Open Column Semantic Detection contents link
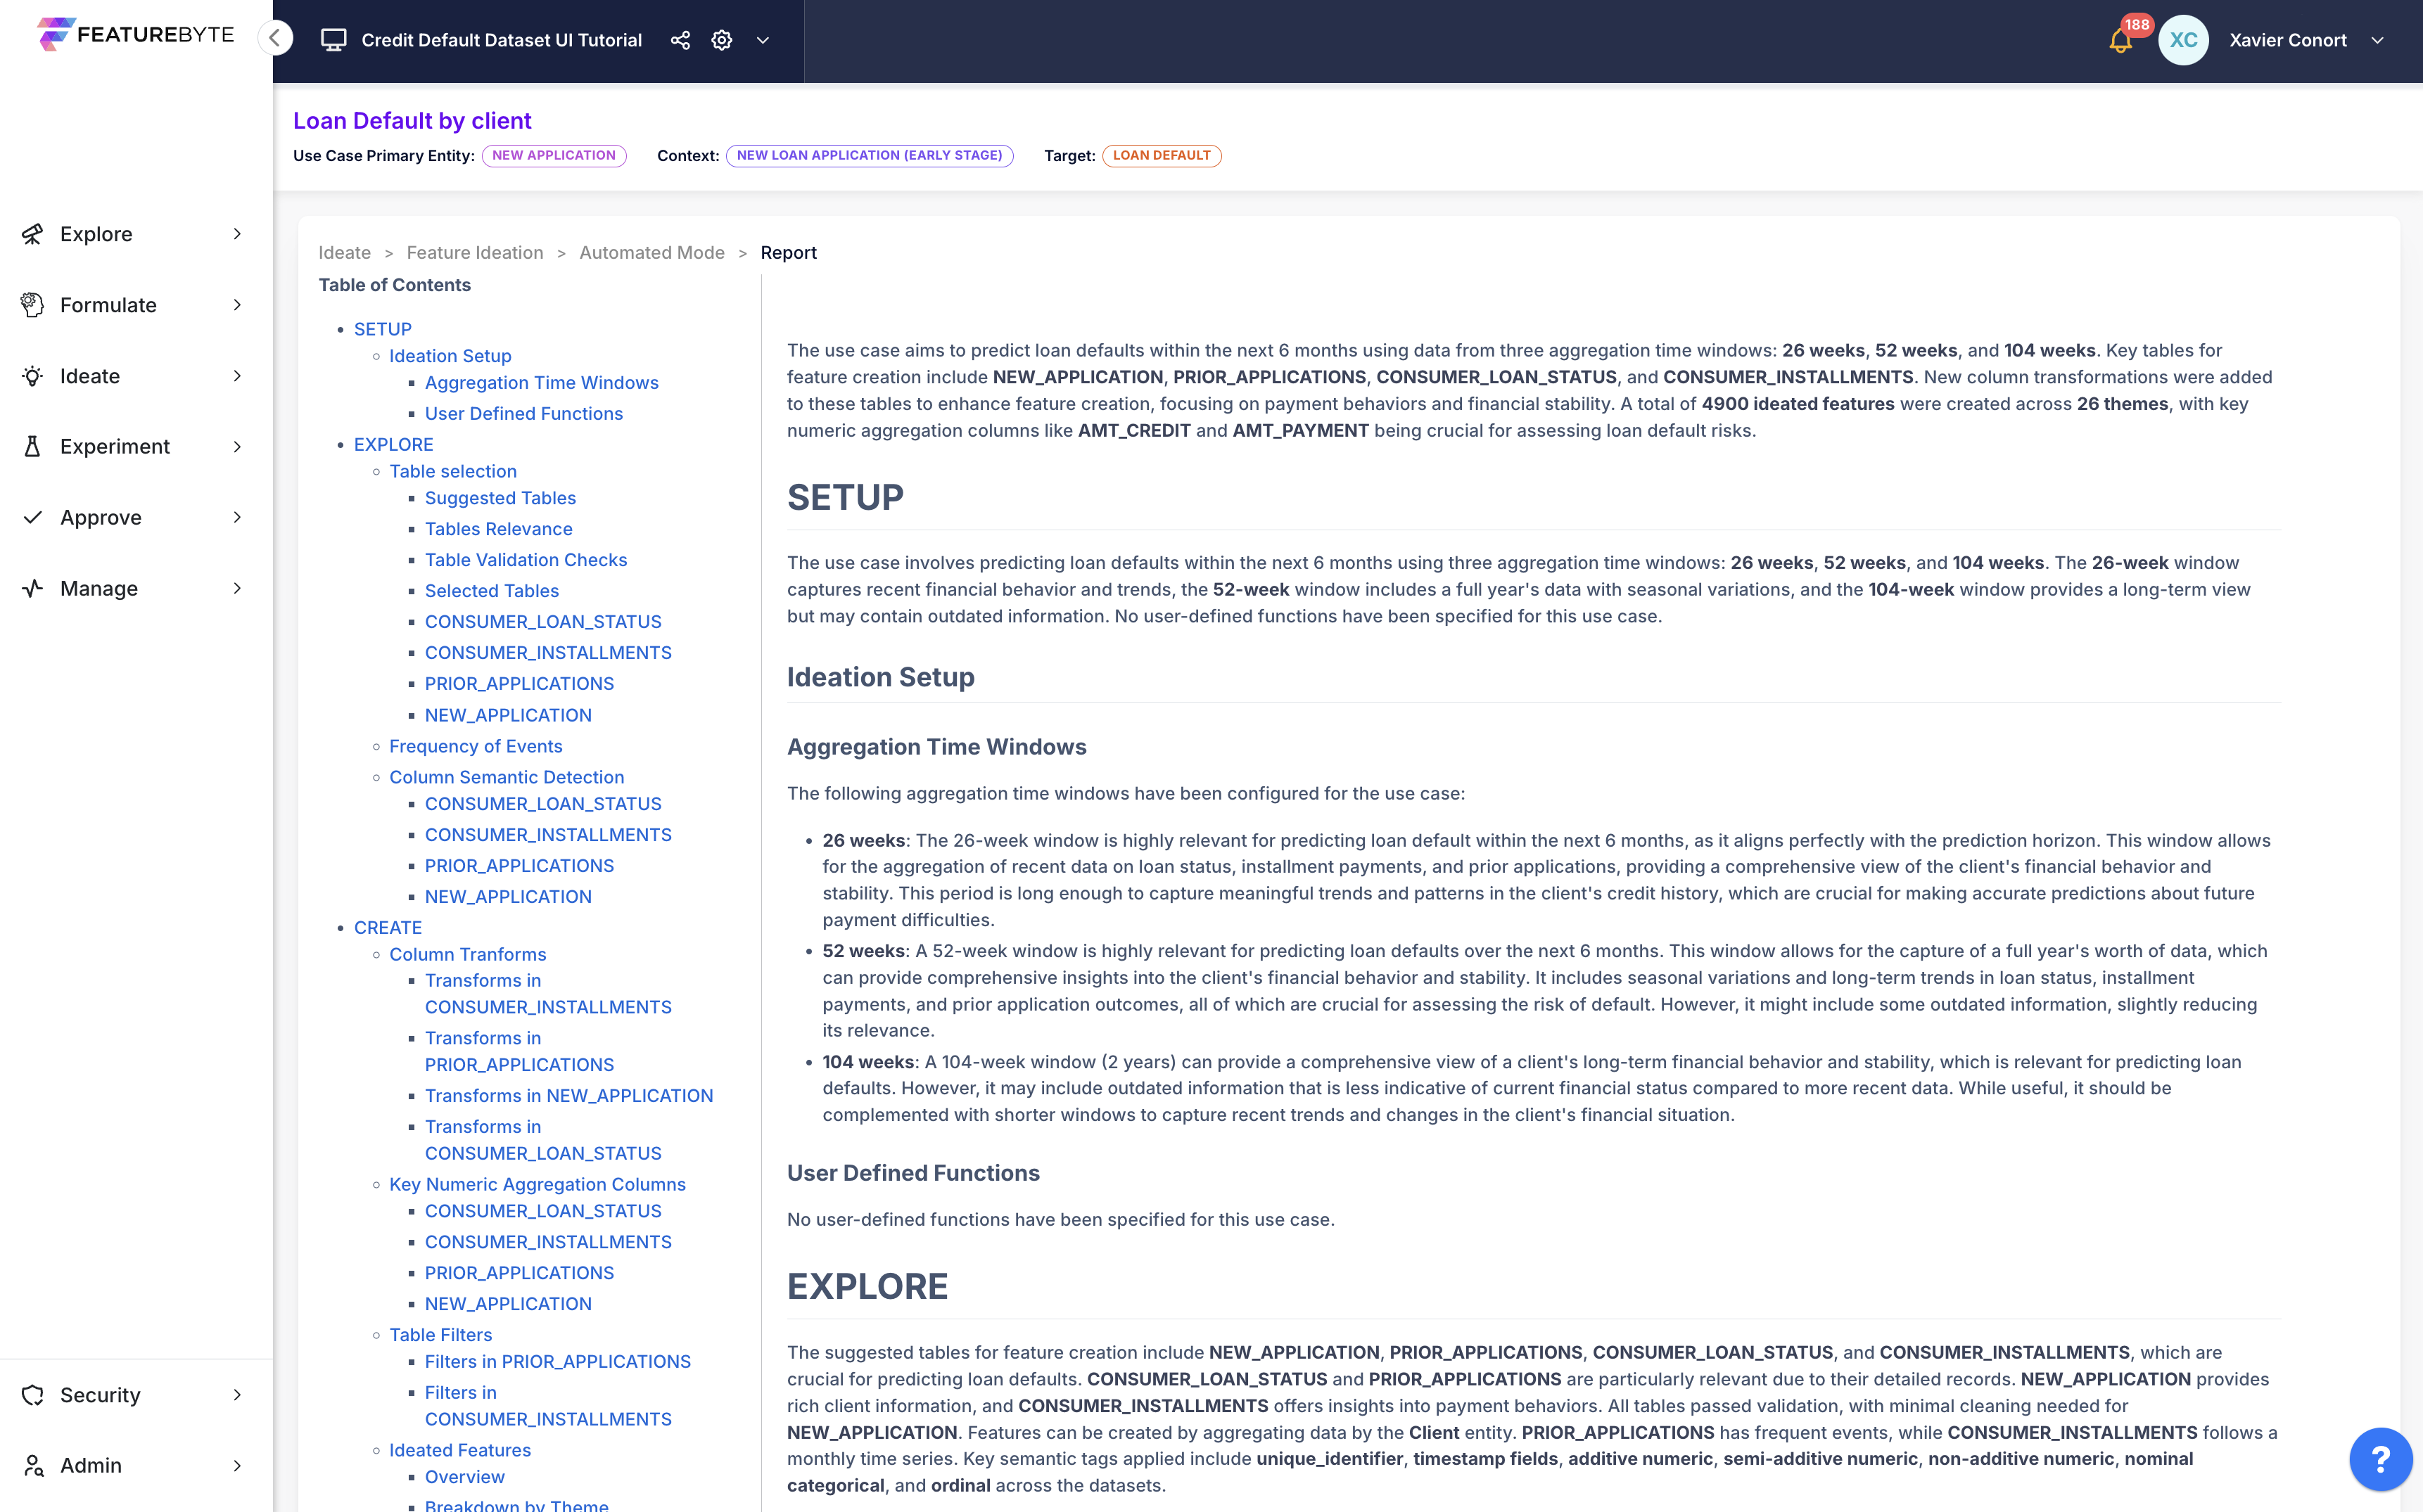This screenshot has width=2423, height=1512. [x=507, y=777]
